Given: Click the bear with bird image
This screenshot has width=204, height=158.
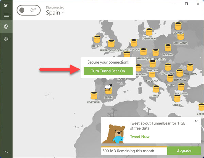Looking at the screenshot, I should point(114,134).
